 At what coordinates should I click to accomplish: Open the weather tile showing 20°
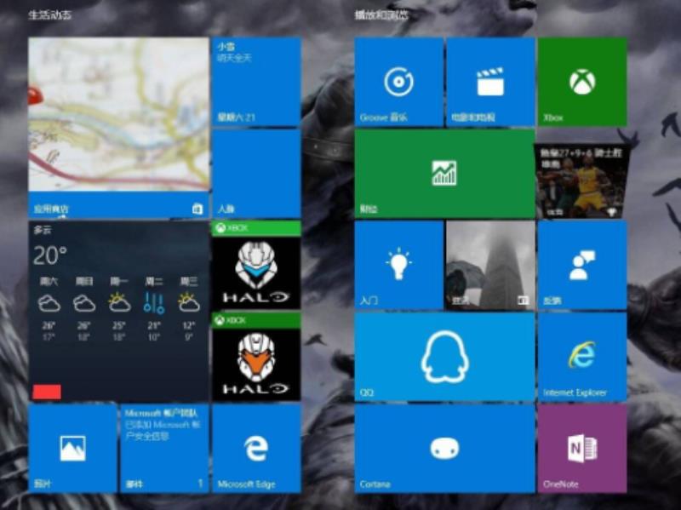coord(118,311)
